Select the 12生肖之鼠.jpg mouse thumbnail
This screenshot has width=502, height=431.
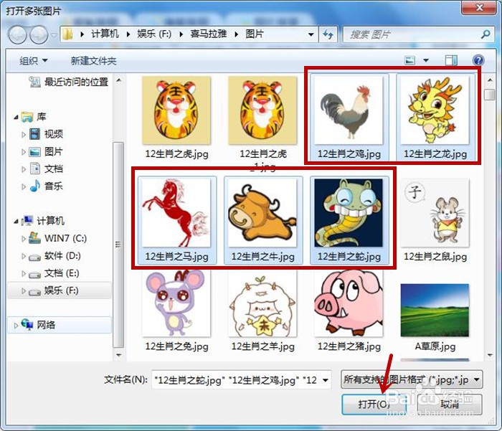click(x=435, y=213)
